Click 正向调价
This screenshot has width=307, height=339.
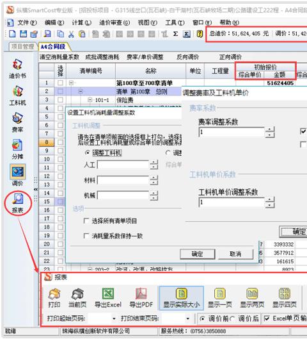pyautogui.click(x=230, y=57)
